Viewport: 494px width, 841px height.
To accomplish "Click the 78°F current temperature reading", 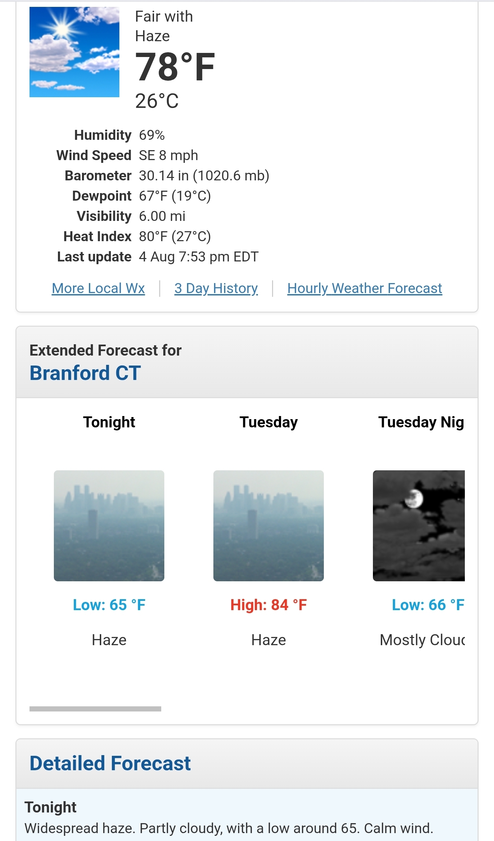I will (x=175, y=67).
